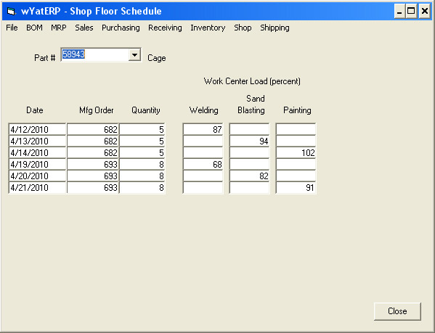Select the Painting load cell showing 91

point(296,188)
